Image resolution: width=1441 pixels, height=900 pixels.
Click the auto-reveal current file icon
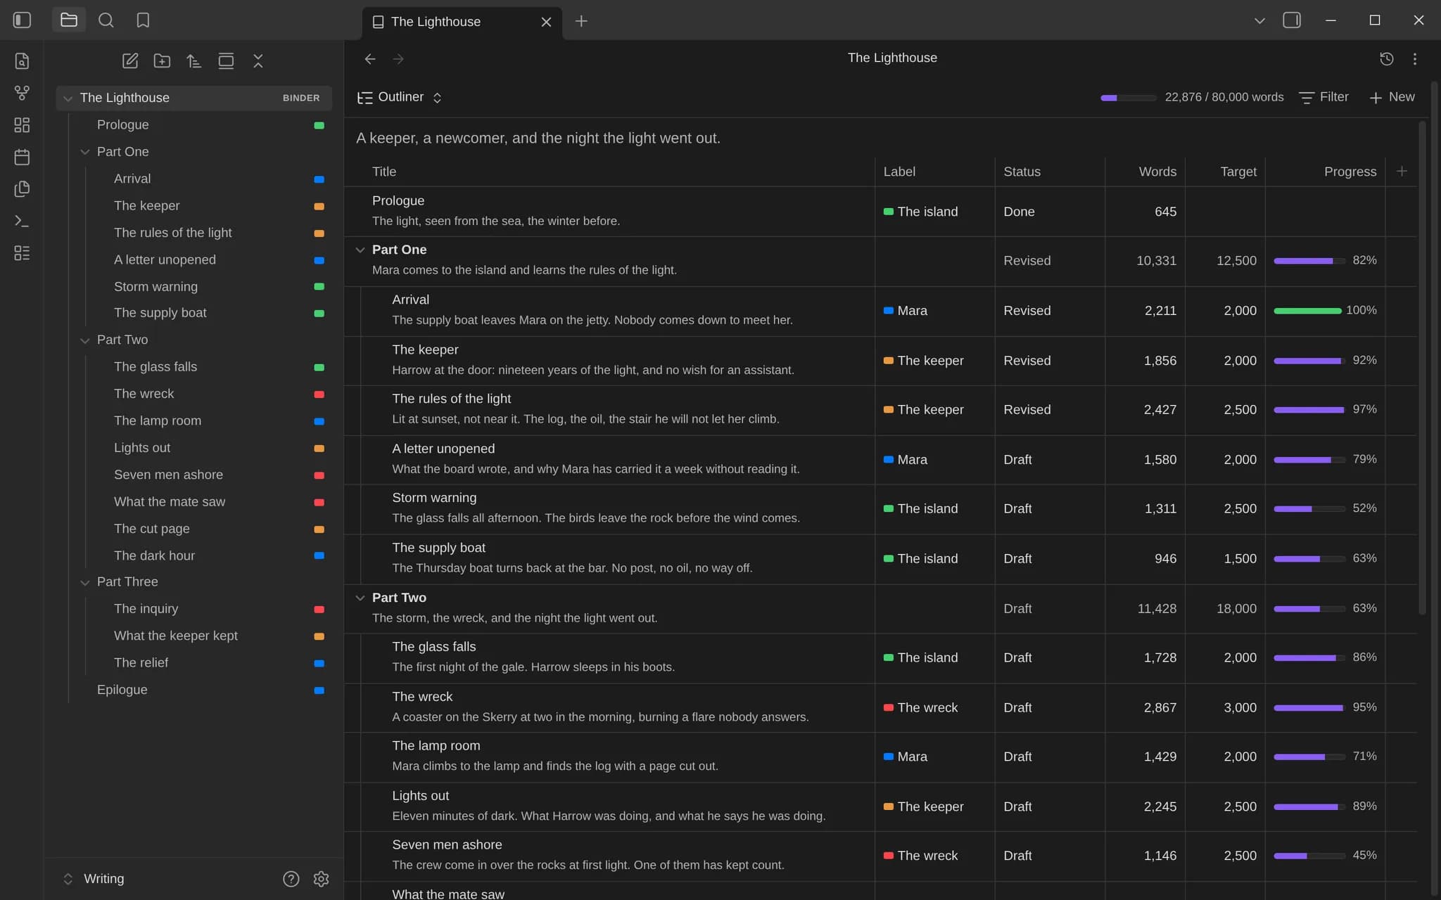[x=226, y=61]
